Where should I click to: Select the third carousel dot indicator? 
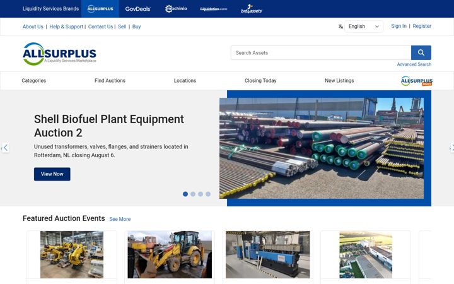(x=201, y=194)
